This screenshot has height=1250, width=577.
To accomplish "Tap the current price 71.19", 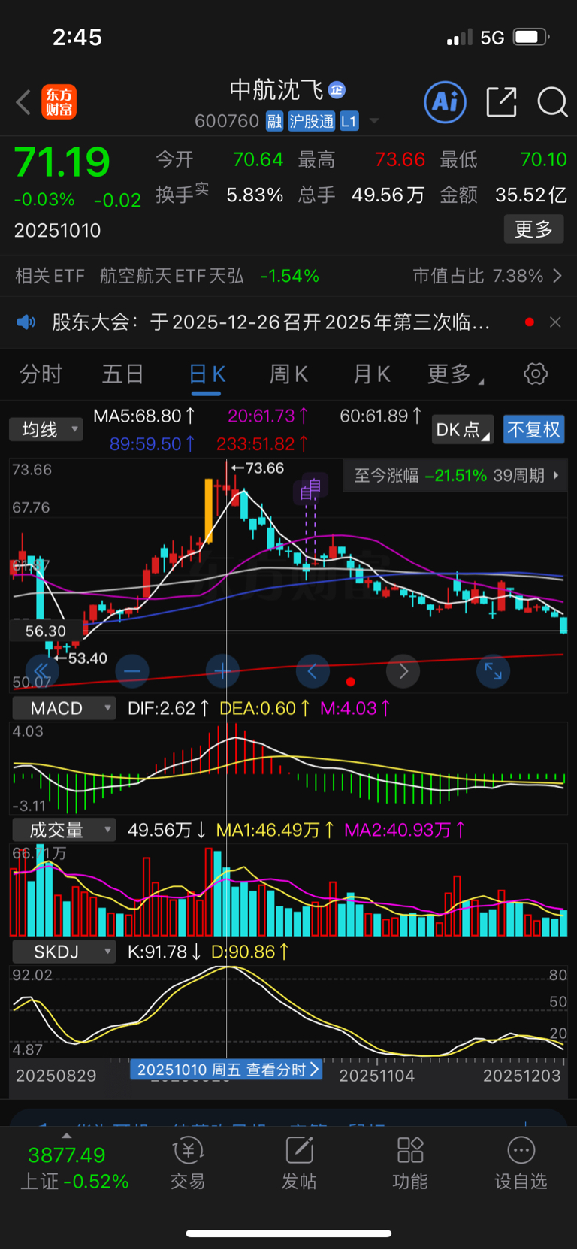I will (62, 162).
